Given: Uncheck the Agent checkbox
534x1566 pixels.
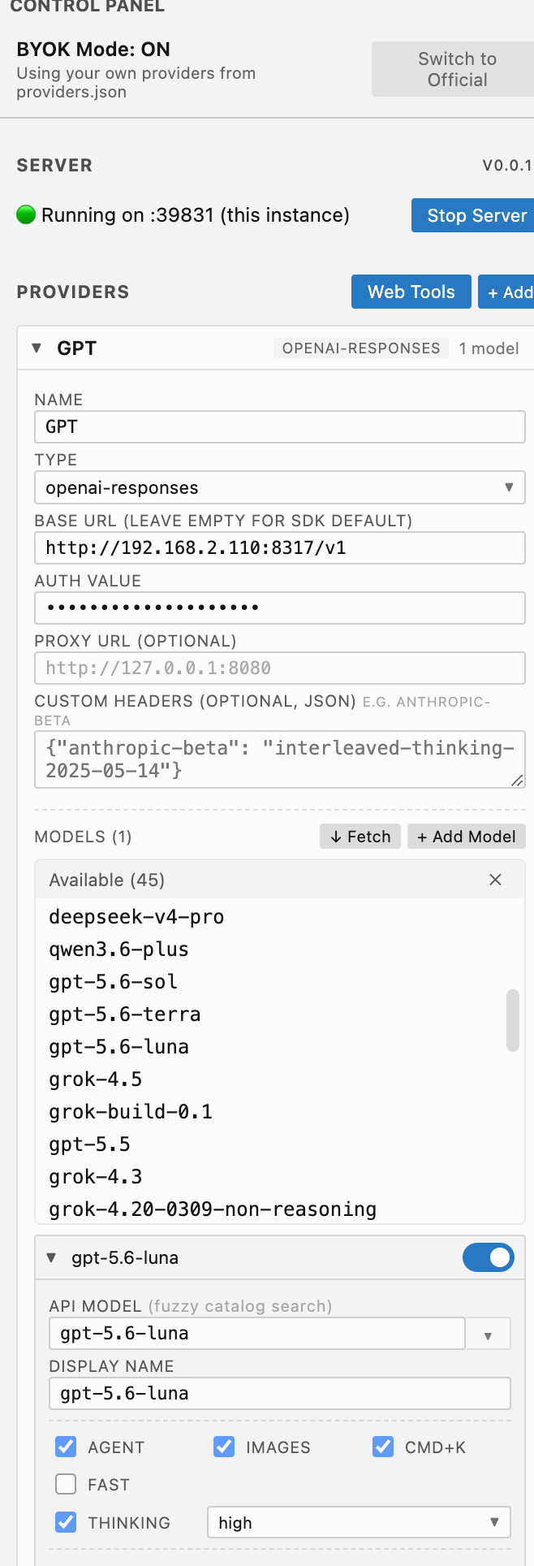Looking at the screenshot, I should pyautogui.click(x=66, y=1447).
